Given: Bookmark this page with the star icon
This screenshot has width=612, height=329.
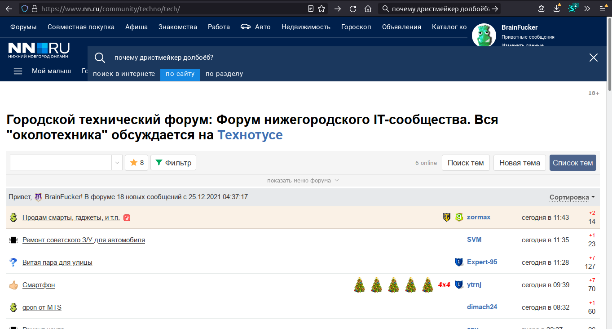Looking at the screenshot, I should pyautogui.click(x=321, y=9).
